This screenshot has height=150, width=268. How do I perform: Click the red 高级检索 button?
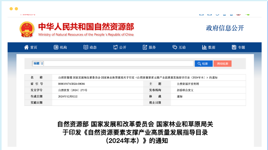223,64
